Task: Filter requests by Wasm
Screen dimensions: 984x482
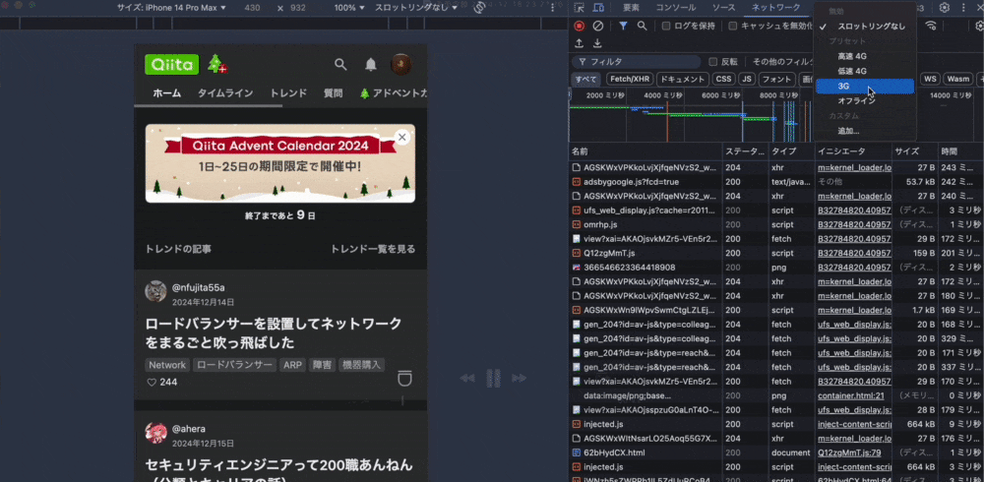Action: (957, 79)
